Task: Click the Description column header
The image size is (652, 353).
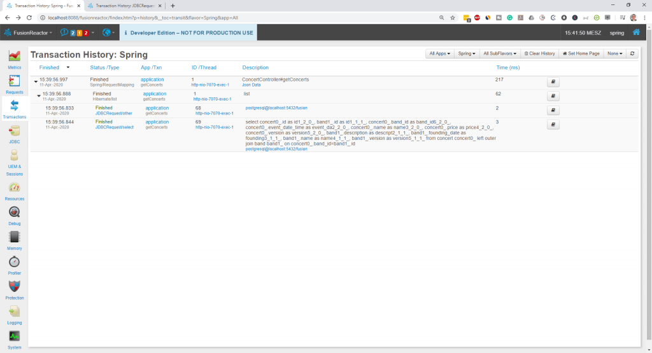Action: tap(255, 67)
